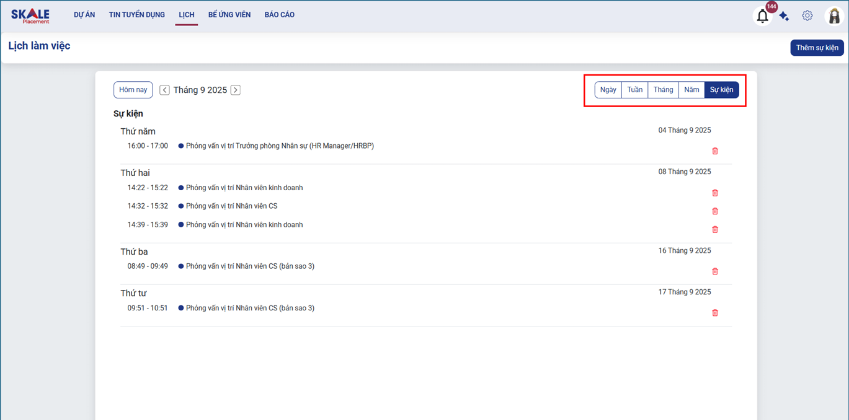This screenshot has height=420, width=849.
Task: Open the settings gear icon
Action: coord(807,15)
